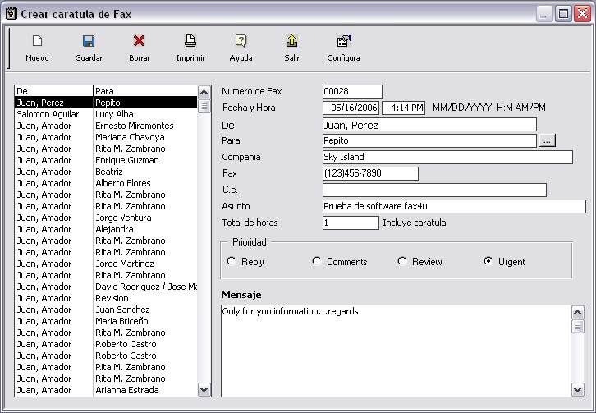The height and width of the screenshot is (413, 596).
Task: Select the Jorge Martinez row
Action: (106, 264)
